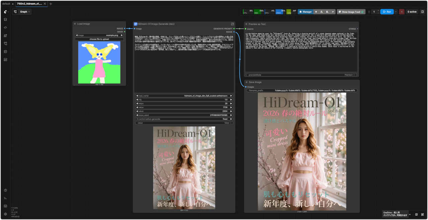
Task: Click the Japanese prompt text area in HiDream node
Action: pos(184,63)
